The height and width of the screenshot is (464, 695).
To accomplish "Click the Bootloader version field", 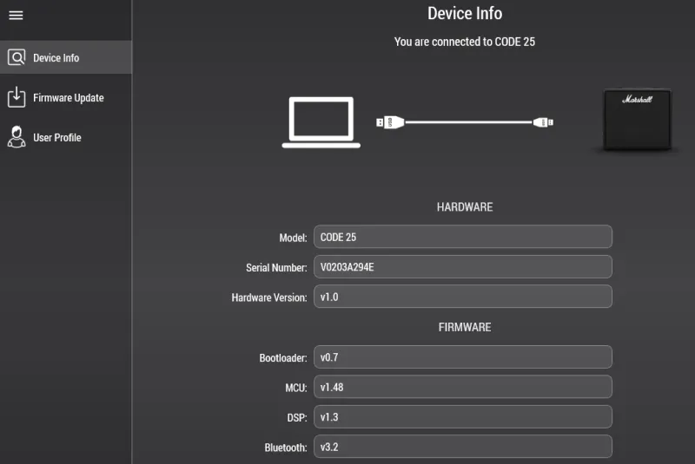I will (462, 357).
